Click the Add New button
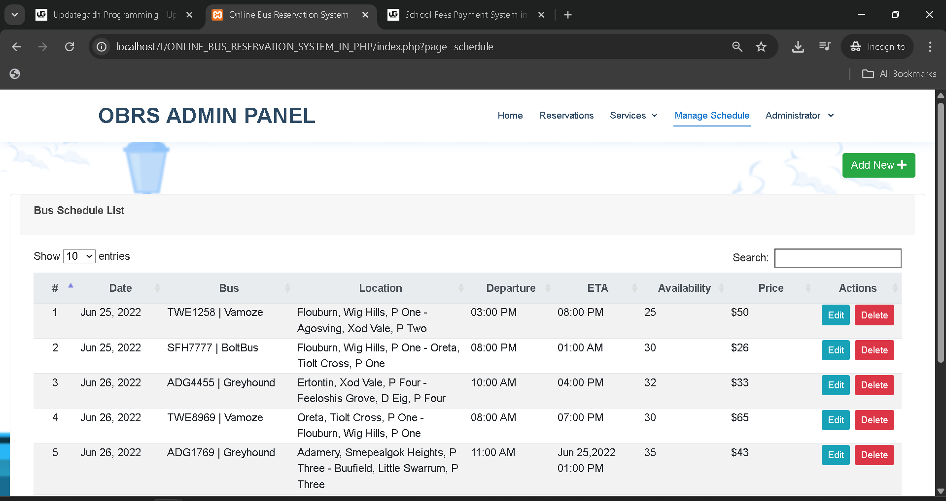 [x=878, y=165]
